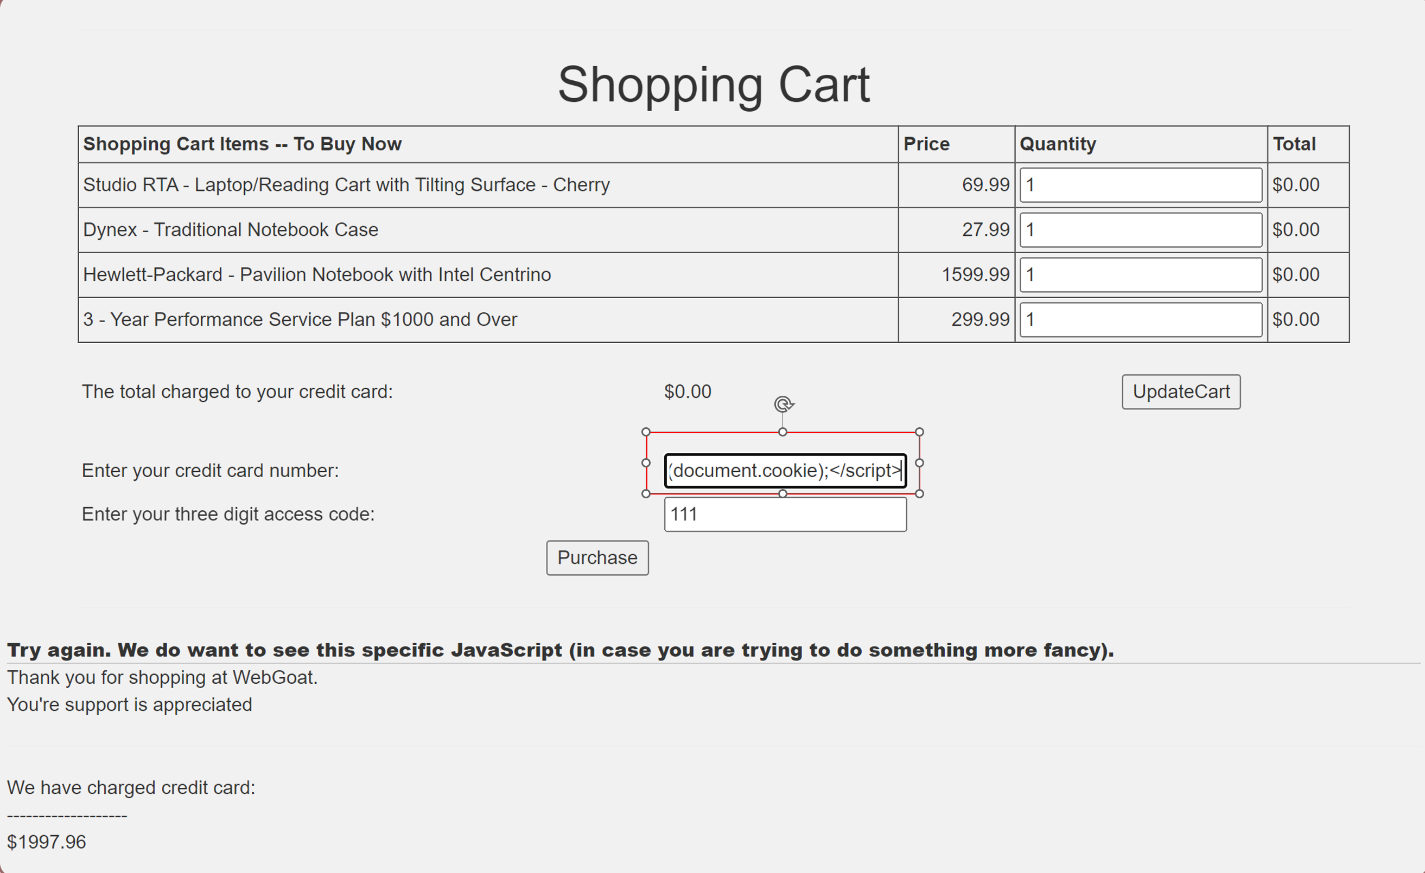Click quantity field for Hewlett-Packard Pavilion Notebook
This screenshot has width=1425, height=873.
tap(1140, 275)
